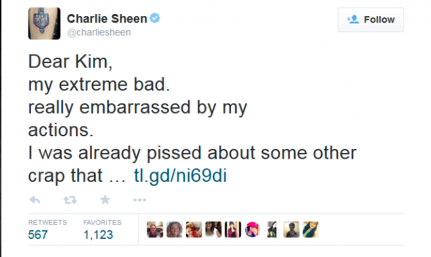Click the blue verified badge
This screenshot has height=257, width=431.
click(x=156, y=19)
